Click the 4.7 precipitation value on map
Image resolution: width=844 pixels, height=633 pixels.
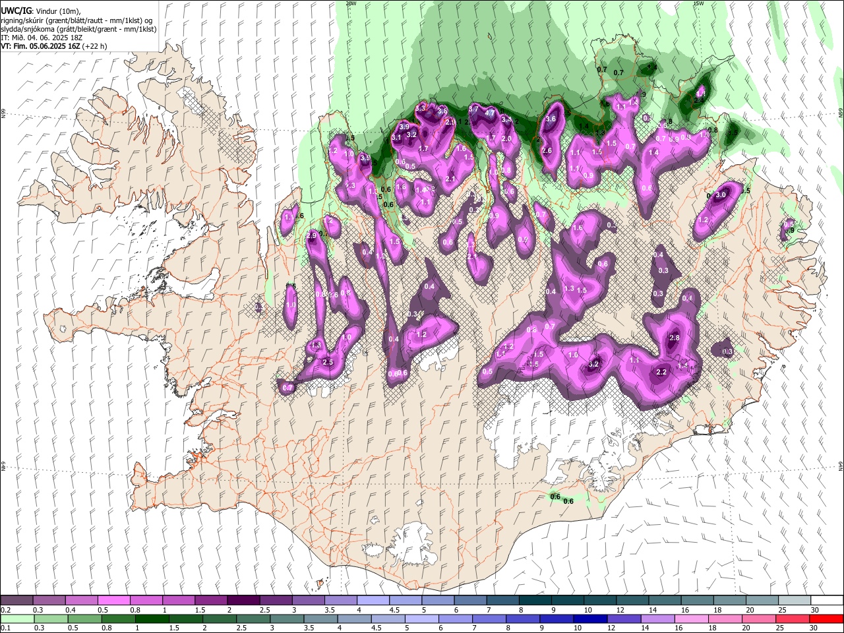pos(490,113)
